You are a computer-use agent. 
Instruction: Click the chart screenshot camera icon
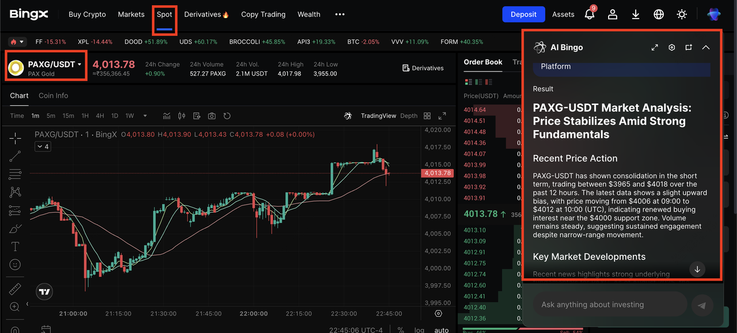pos(212,116)
